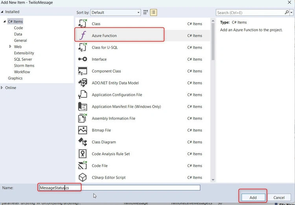The image size is (295, 205).
Task: Select the CSharp Editor Script icon
Action: click(x=83, y=178)
